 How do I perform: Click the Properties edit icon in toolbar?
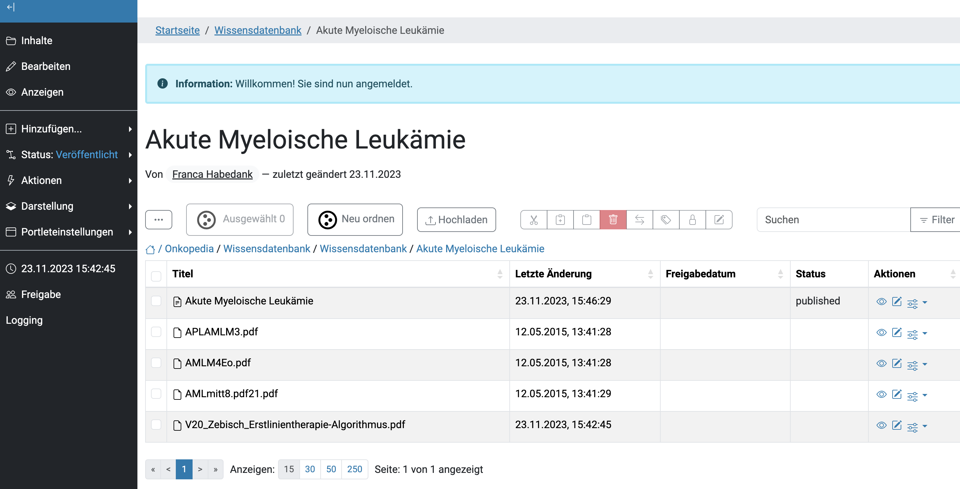pos(719,220)
